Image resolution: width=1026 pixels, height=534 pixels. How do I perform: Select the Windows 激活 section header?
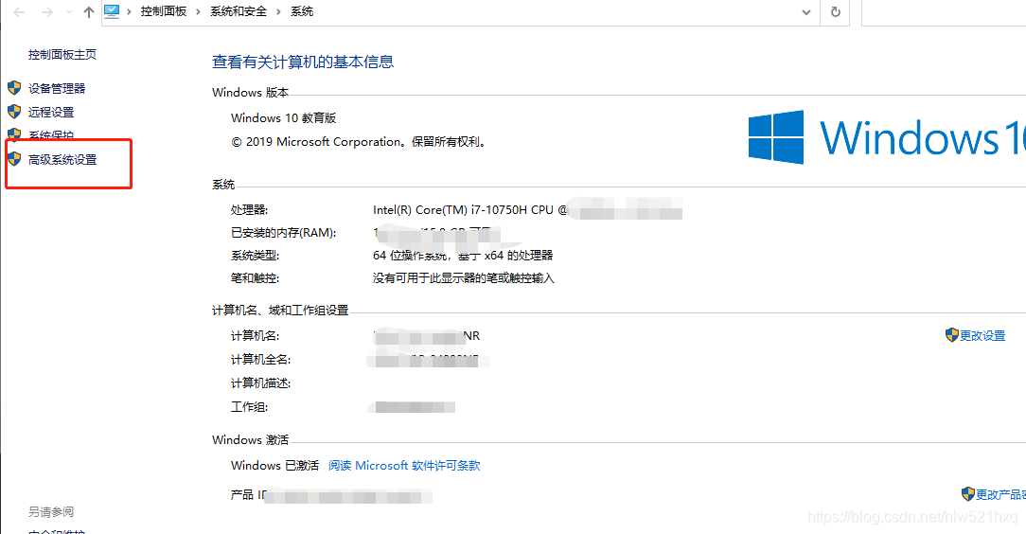tap(250, 439)
